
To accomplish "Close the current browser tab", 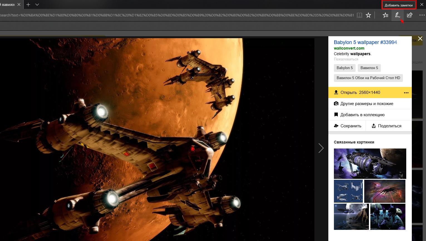I will [x=19, y=4].
